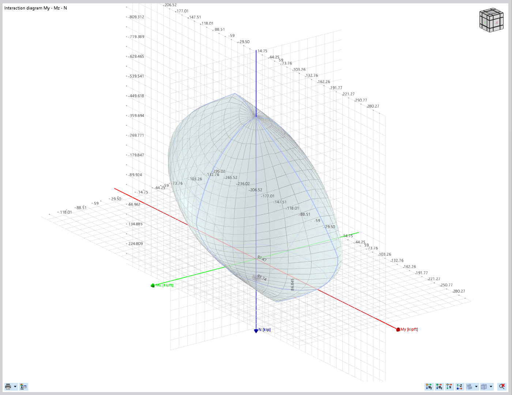Image resolution: width=512 pixels, height=395 pixels.
Task: Select the -Z view orientation icon
Action: tap(459, 387)
